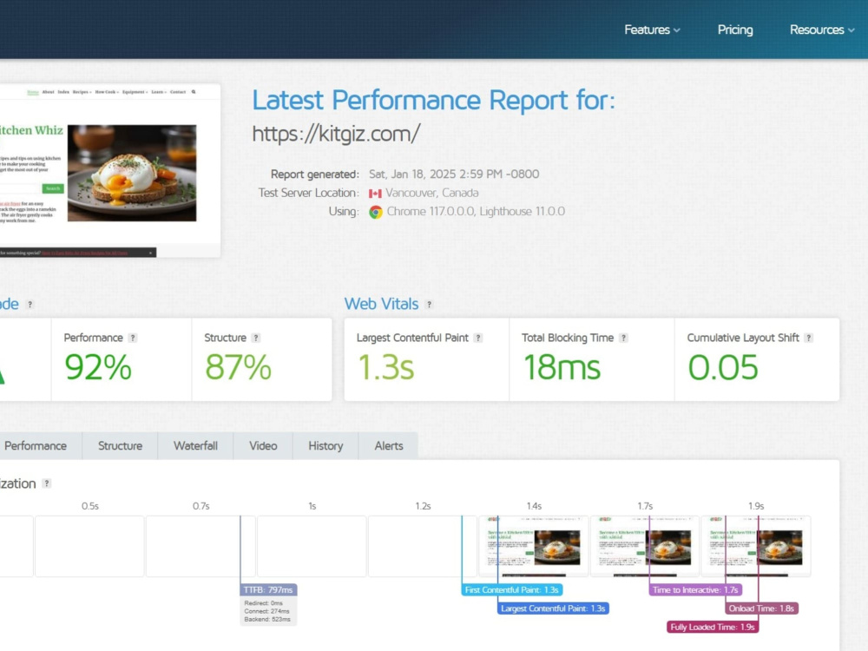Viewport: 868px width, 651px height.
Task: Click the Backend: 523ms detail text
Action: (267, 620)
